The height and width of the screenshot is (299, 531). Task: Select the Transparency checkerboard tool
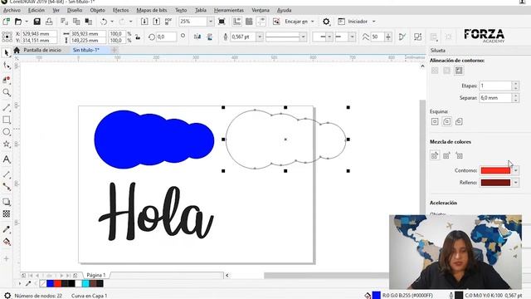pyautogui.click(x=7, y=214)
